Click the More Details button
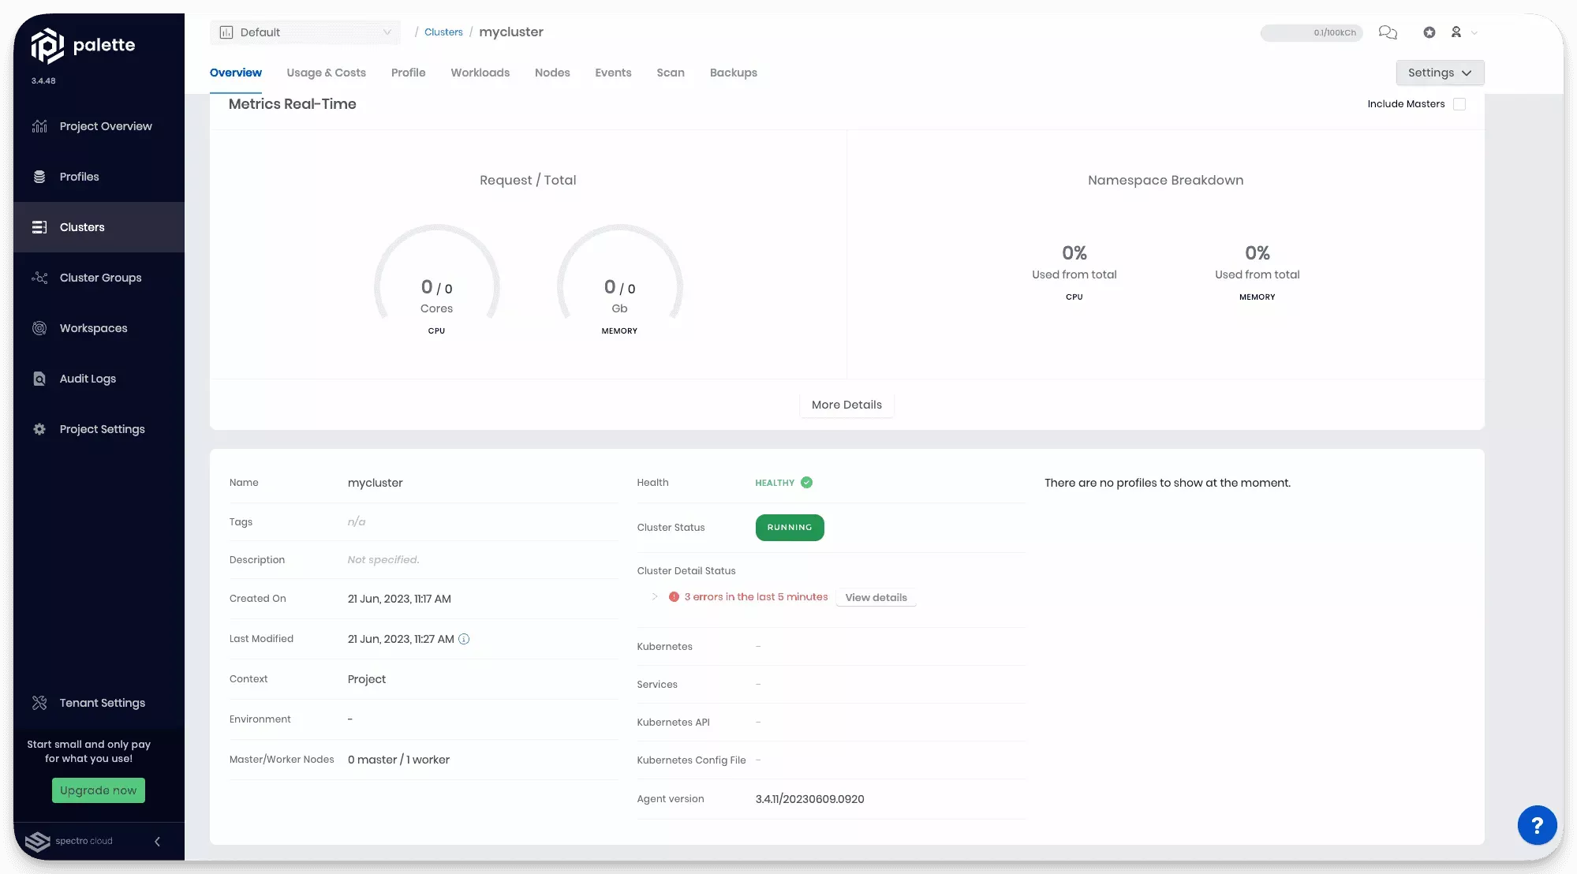 coord(846,405)
